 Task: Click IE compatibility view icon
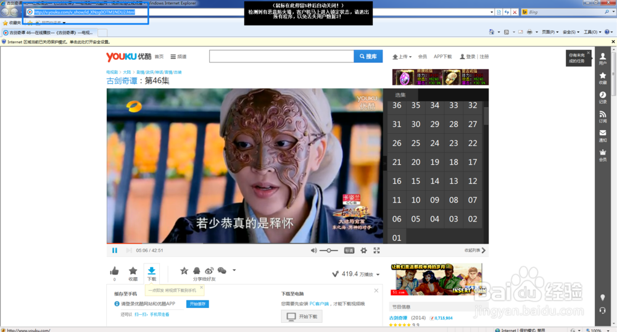499,12
